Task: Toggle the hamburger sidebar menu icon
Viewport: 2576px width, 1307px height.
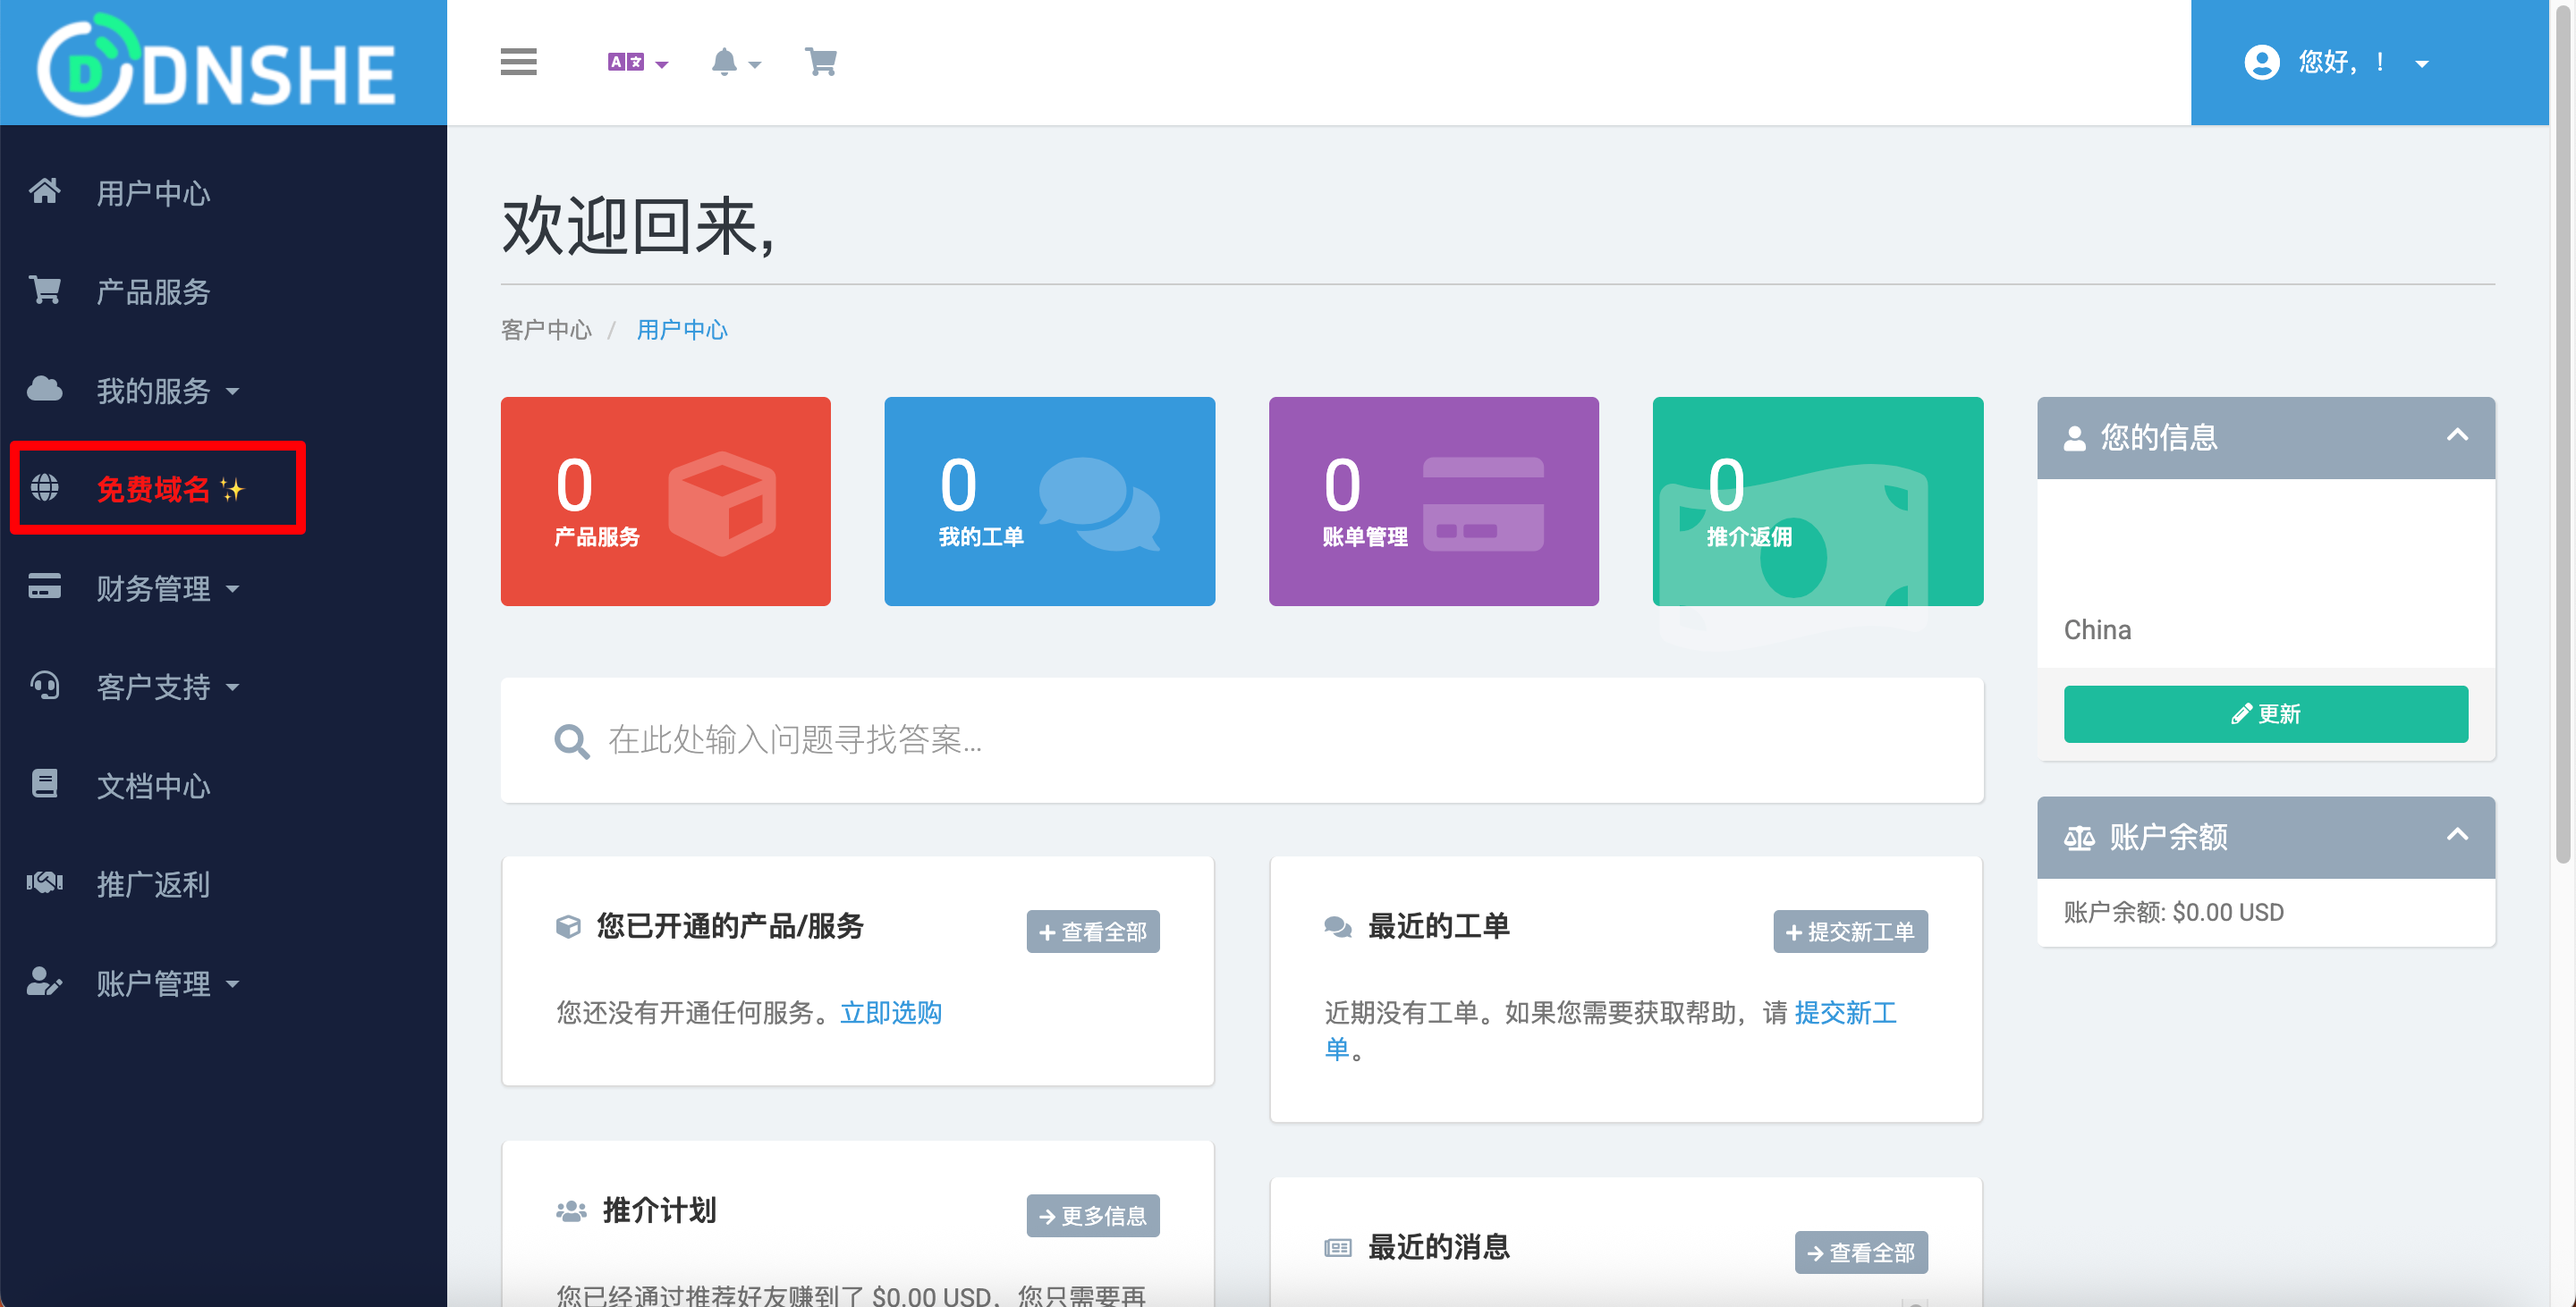Action: pos(518,62)
